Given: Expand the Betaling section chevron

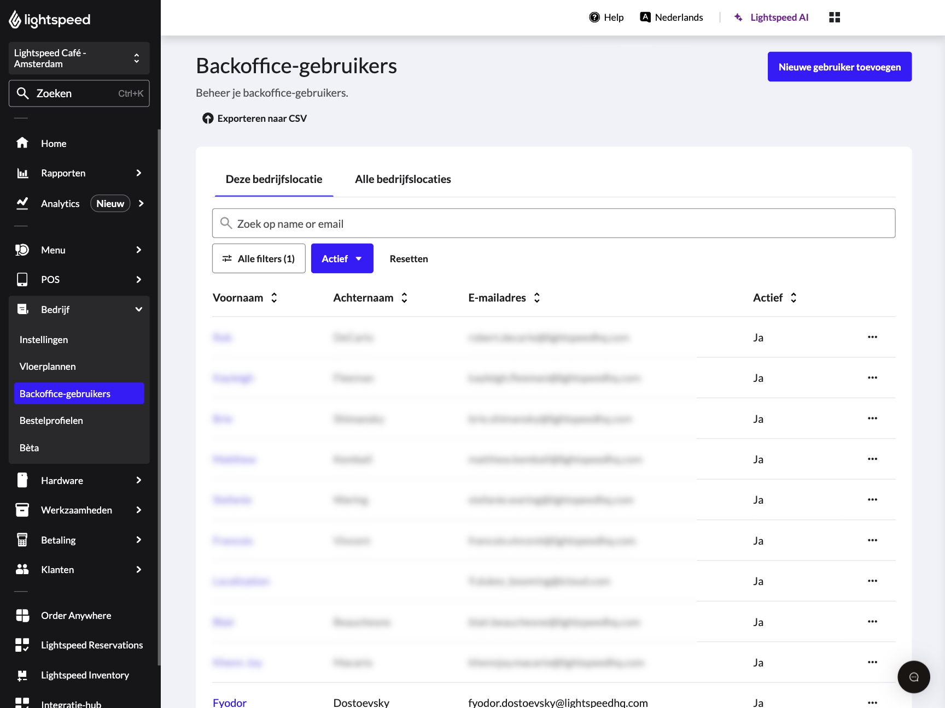Looking at the screenshot, I should click(x=139, y=540).
